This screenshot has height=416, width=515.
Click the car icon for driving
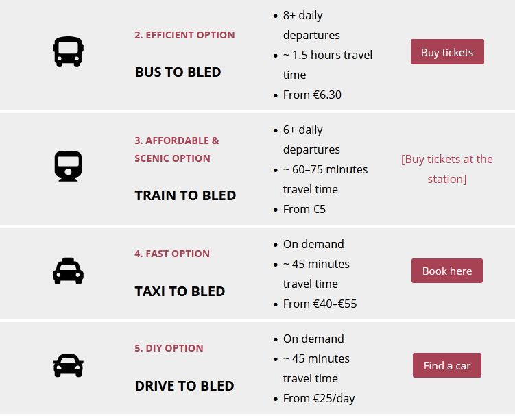(x=68, y=365)
